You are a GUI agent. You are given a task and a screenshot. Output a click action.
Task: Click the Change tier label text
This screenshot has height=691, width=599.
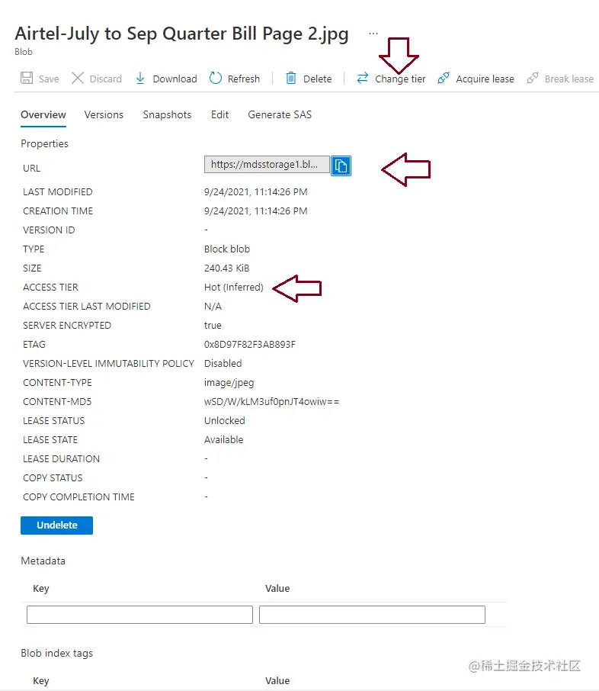click(x=400, y=79)
